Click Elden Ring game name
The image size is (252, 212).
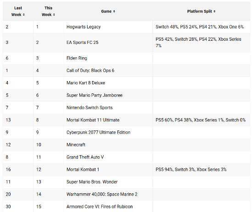(77, 58)
